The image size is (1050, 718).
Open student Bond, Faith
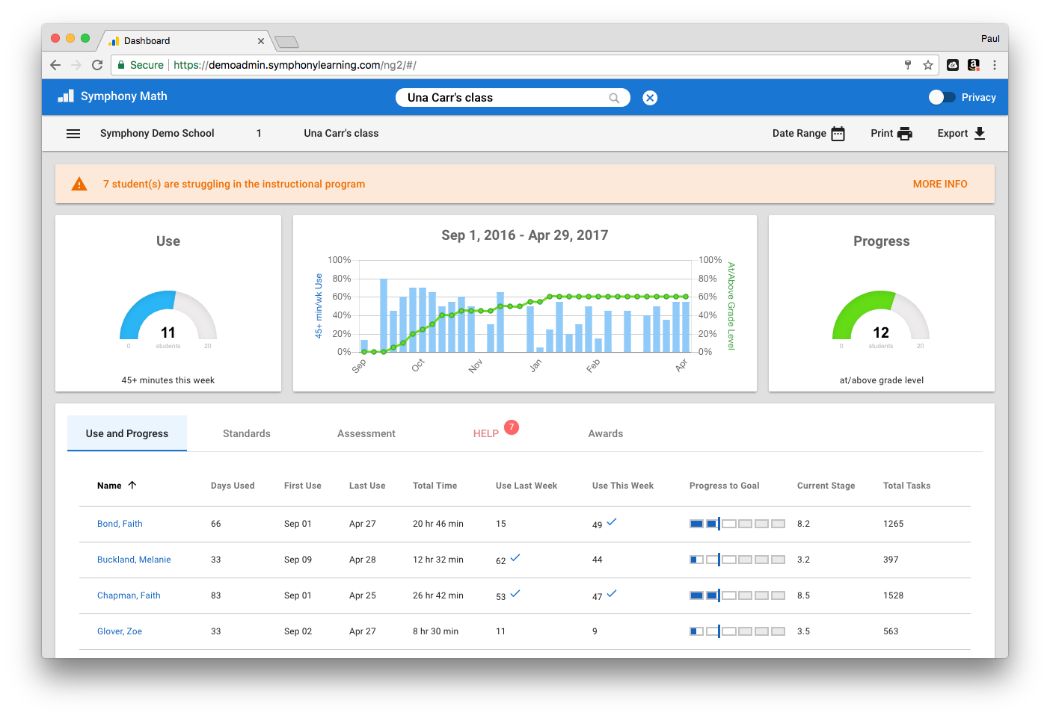120,524
